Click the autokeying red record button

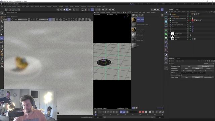click(143, 112)
